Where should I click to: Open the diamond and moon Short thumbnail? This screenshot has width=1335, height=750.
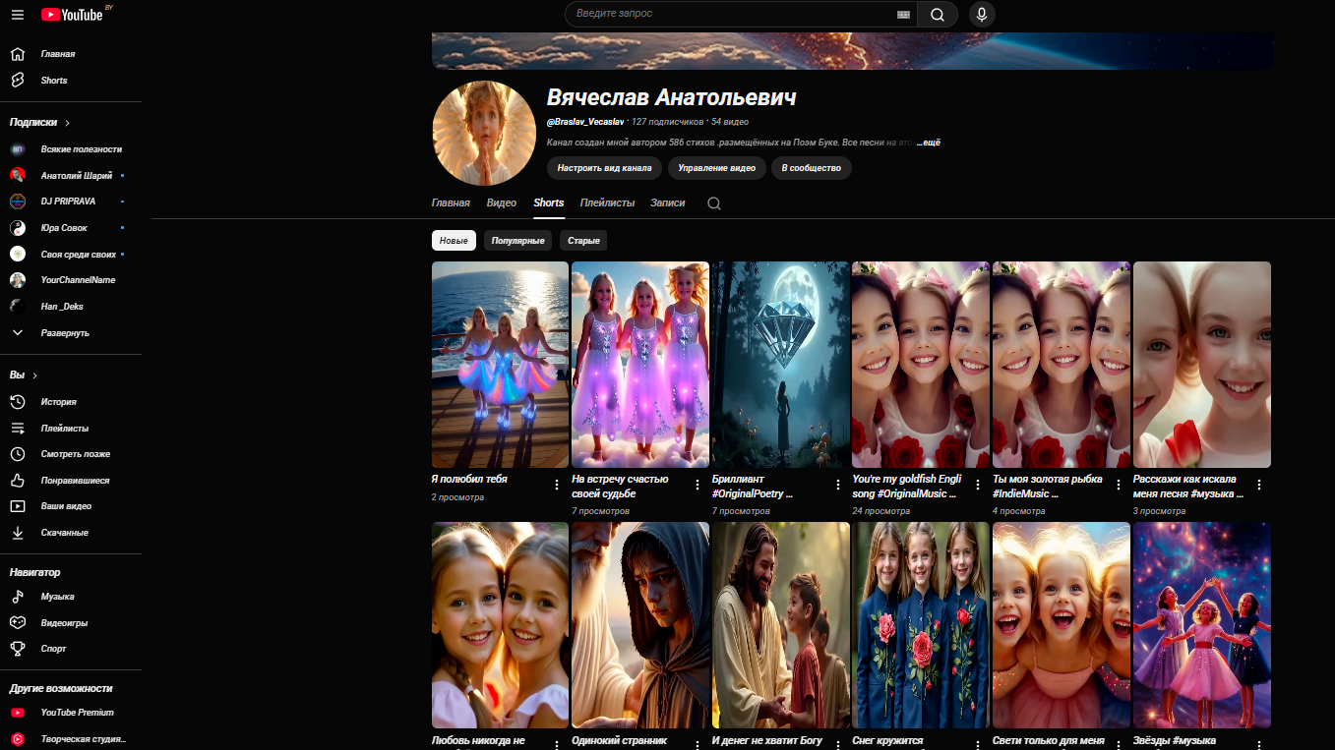pos(780,364)
